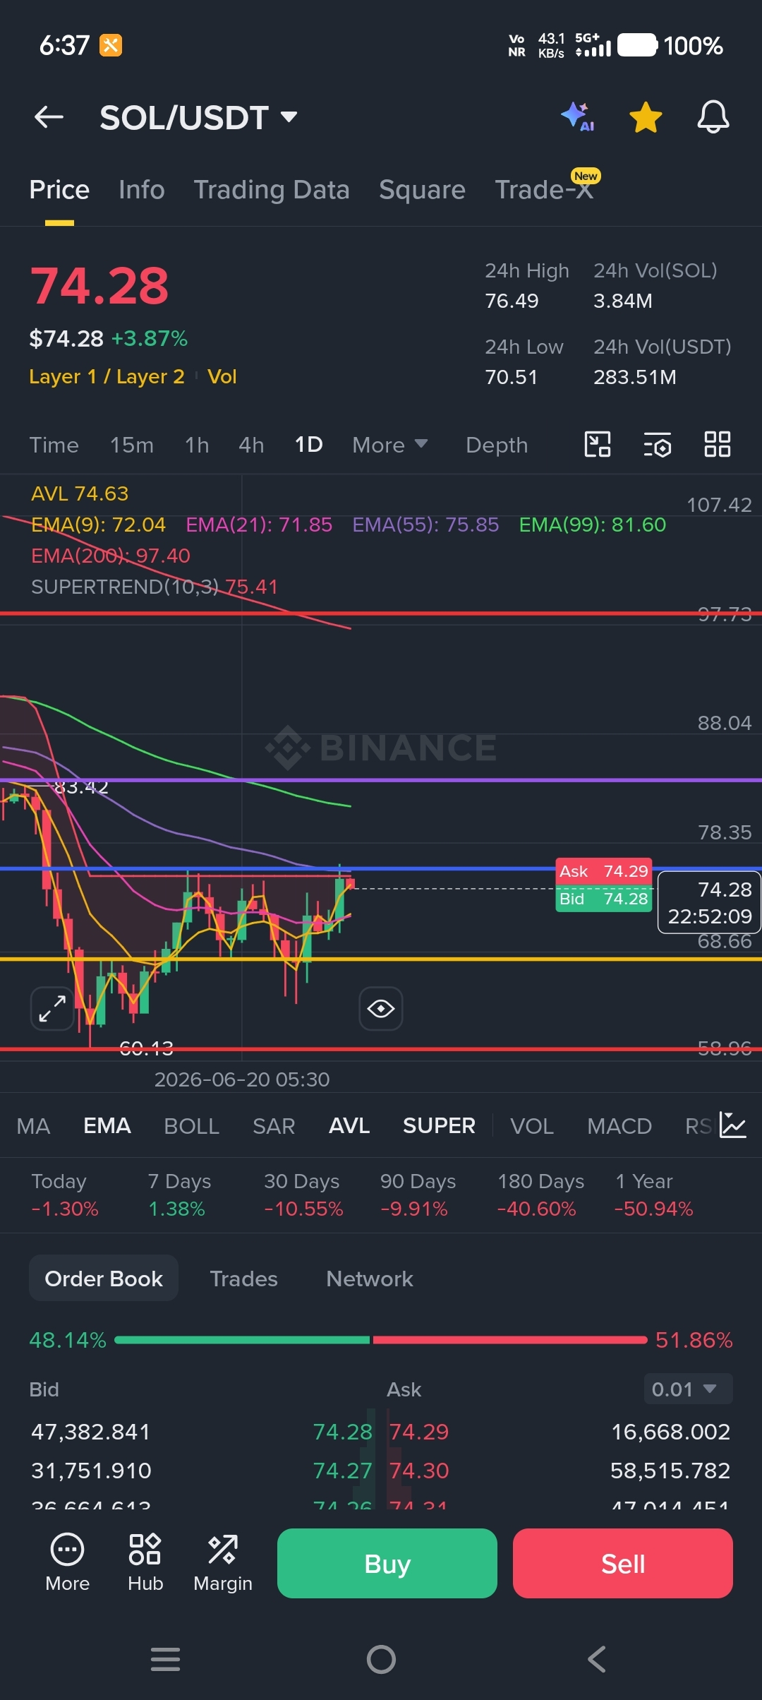Open the 0.01 price precision dropdown

[688, 1389]
